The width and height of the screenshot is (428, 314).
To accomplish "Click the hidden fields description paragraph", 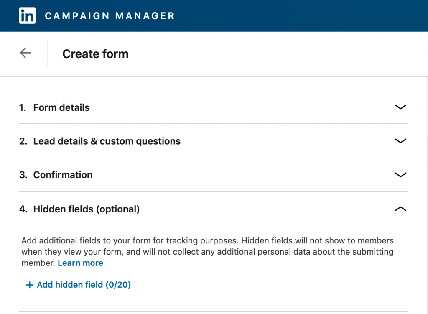I will click(x=207, y=252).
